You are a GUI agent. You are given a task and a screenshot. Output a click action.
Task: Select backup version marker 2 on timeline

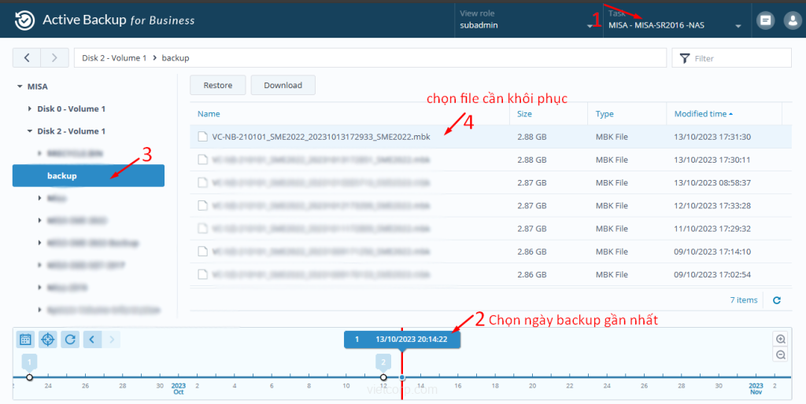coord(383,362)
